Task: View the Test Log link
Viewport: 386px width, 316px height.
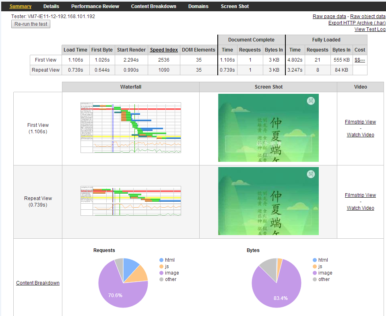Action: pos(369,29)
